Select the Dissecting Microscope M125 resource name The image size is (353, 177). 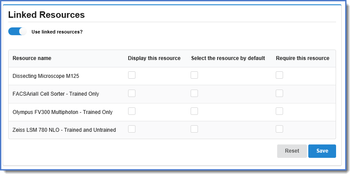point(46,76)
